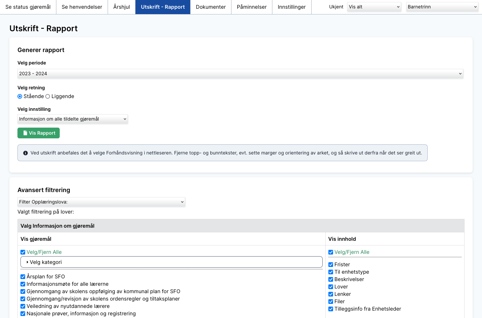Click the 'Velg innstilling' label

coord(34,109)
